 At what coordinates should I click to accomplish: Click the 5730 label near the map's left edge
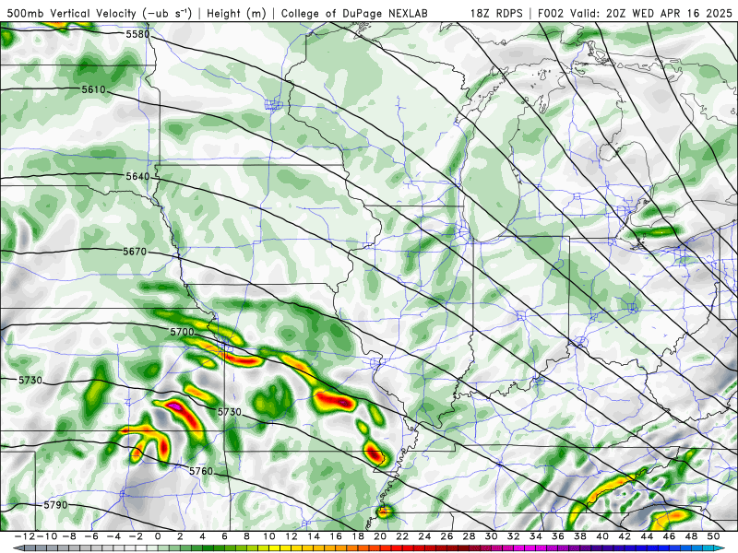click(x=30, y=380)
